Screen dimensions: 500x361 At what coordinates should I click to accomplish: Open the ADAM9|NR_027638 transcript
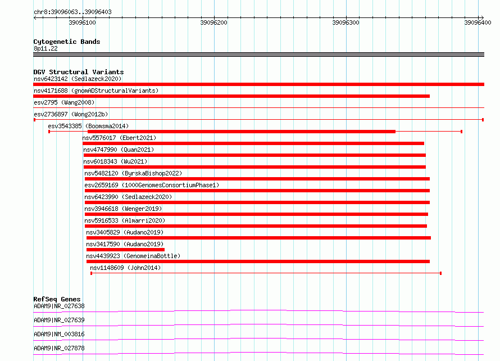[x=59, y=306]
